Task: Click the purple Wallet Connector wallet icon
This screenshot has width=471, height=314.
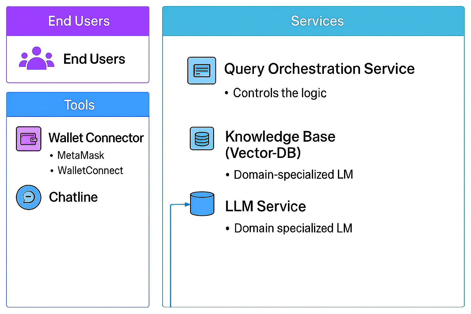Action: click(29, 139)
